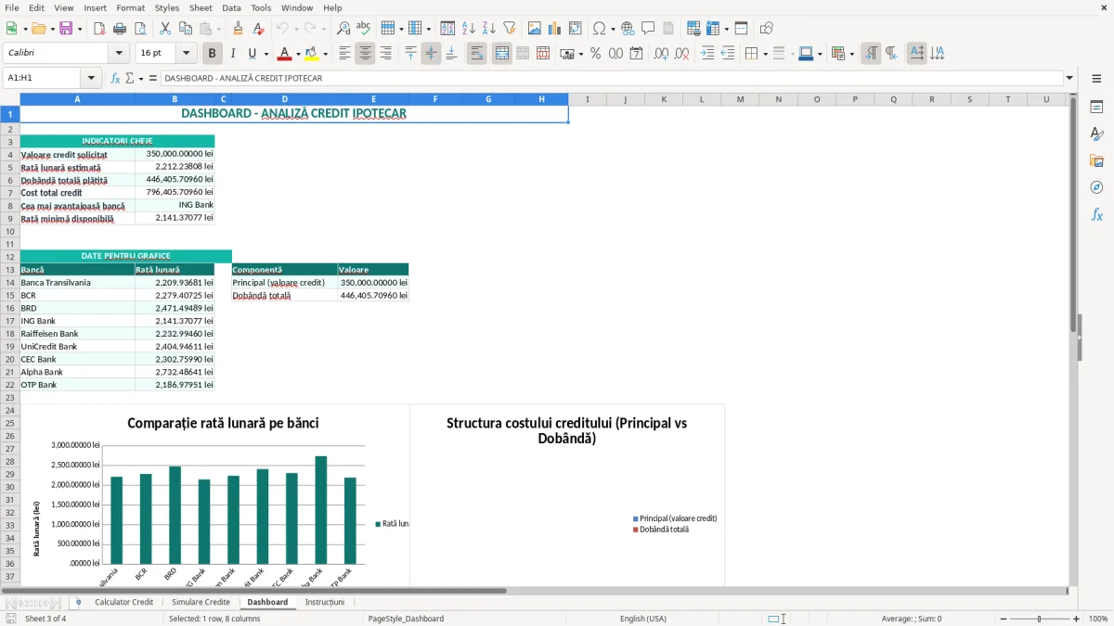Image resolution: width=1114 pixels, height=626 pixels.
Task: Click the Copy icon
Action: (x=185, y=29)
